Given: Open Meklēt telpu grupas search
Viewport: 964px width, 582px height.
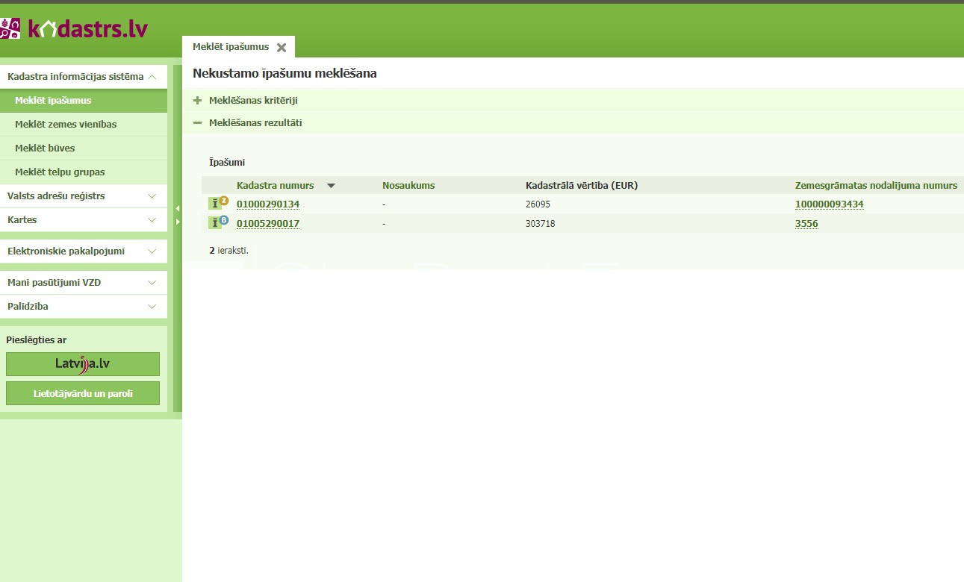Looking at the screenshot, I should (x=60, y=172).
